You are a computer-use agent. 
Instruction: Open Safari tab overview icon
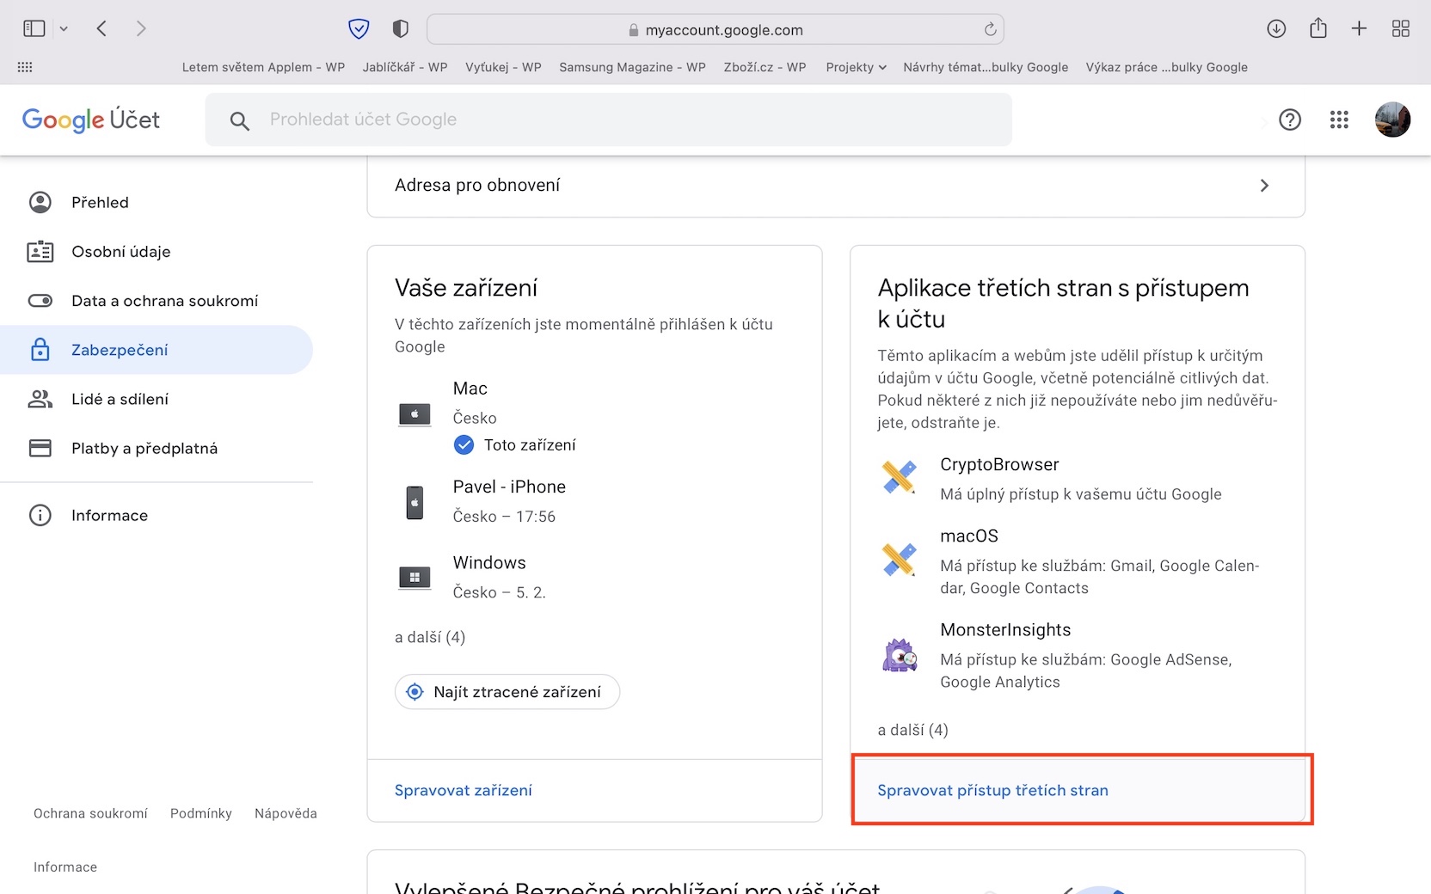1400,29
